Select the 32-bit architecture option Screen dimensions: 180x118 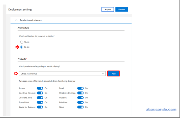[22, 42]
